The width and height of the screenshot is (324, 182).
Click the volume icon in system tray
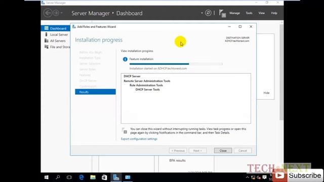point(259,177)
